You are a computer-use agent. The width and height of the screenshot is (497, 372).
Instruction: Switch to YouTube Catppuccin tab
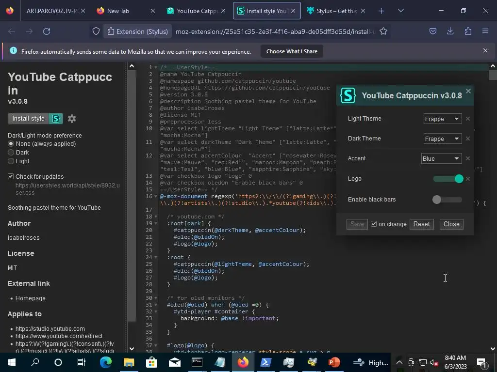click(197, 11)
